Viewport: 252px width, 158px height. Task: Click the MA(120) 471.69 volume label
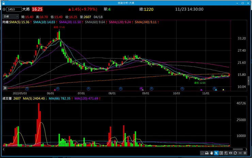tap(86, 98)
